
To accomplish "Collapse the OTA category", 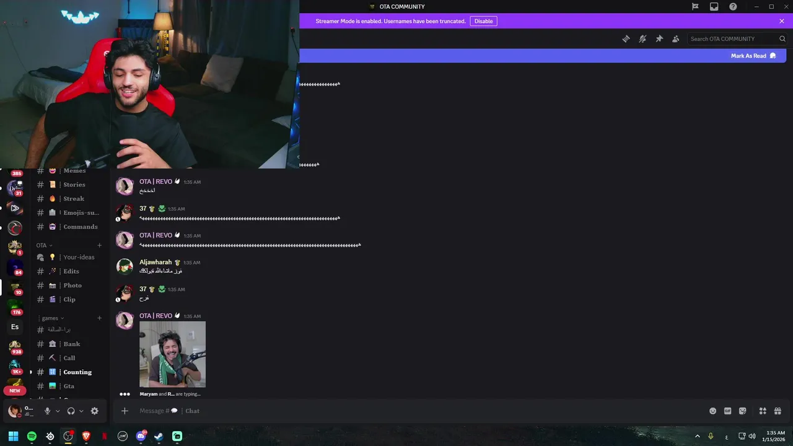I will pos(44,245).
